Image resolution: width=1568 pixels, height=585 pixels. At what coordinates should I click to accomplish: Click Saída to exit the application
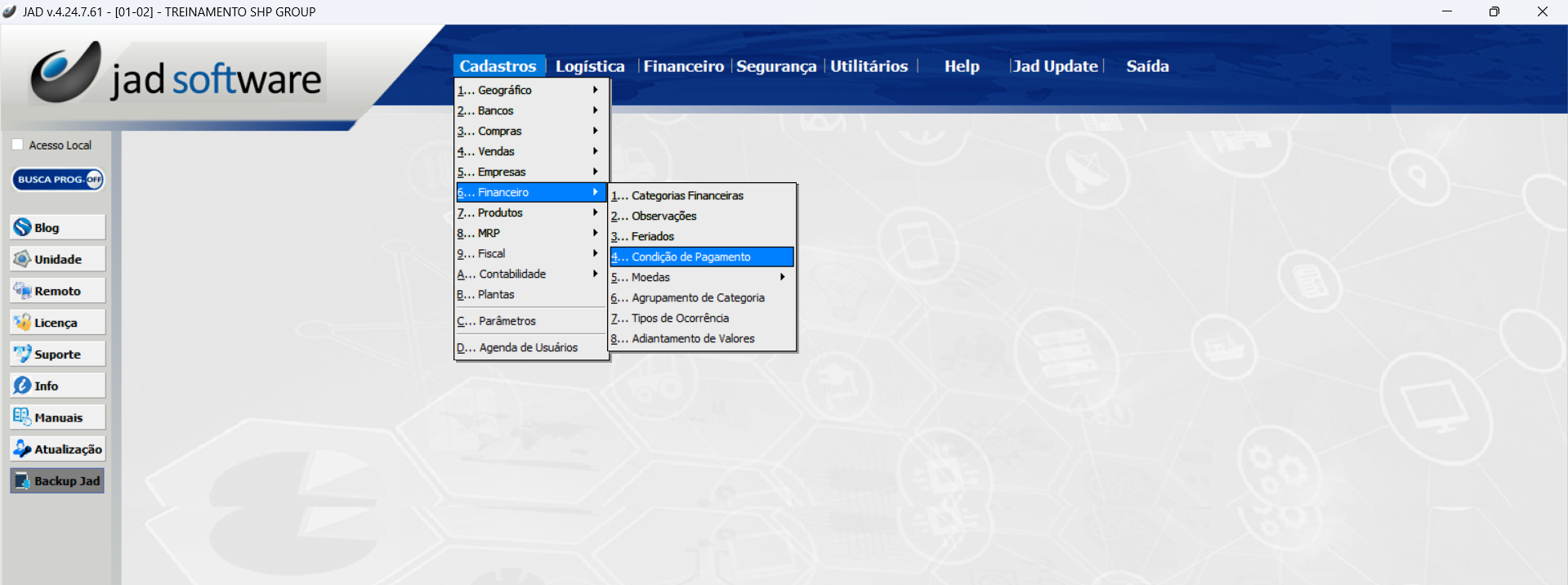tap(1147, 66)
